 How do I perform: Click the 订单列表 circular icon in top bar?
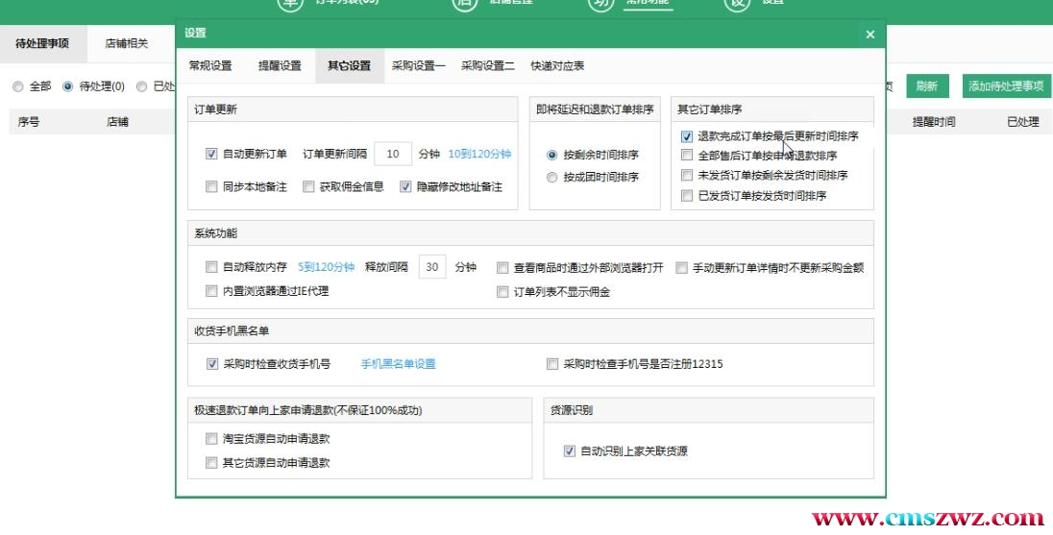pos(289,3)
